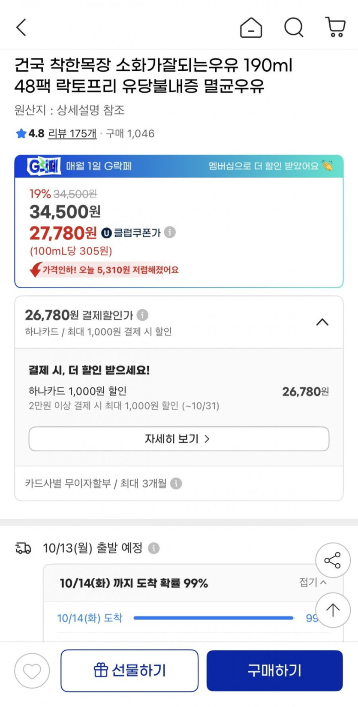Collapse the 결제할인가 section chevron
Screen dimensions: 358x707
(x=322, y=322)
